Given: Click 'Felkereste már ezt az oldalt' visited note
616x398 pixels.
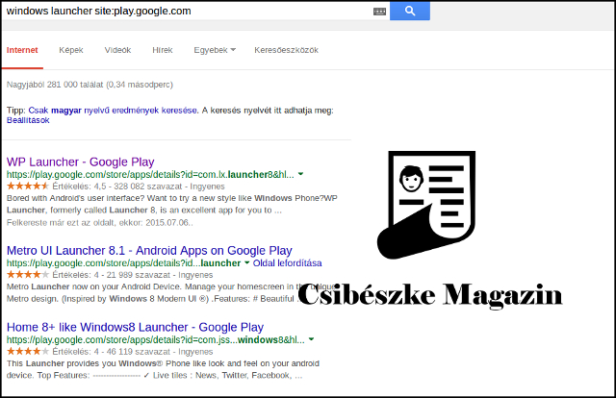Looking at the screenshot, I should (100, 223).
